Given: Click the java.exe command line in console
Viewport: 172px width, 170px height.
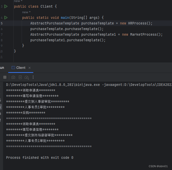Looking at the screenshot, I should [89, 85].
